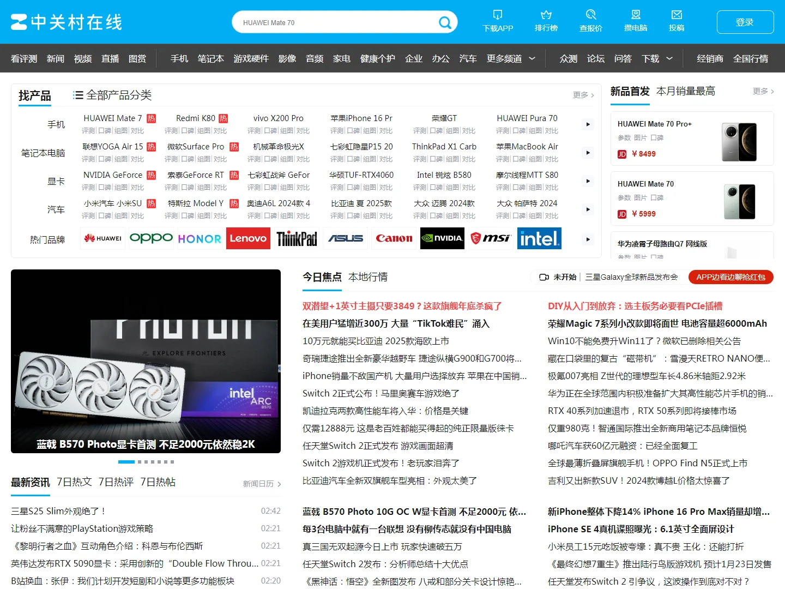Open the 排行榜 ranking icon
This screenshot has height=589, width=785.
tap(546, 15)
